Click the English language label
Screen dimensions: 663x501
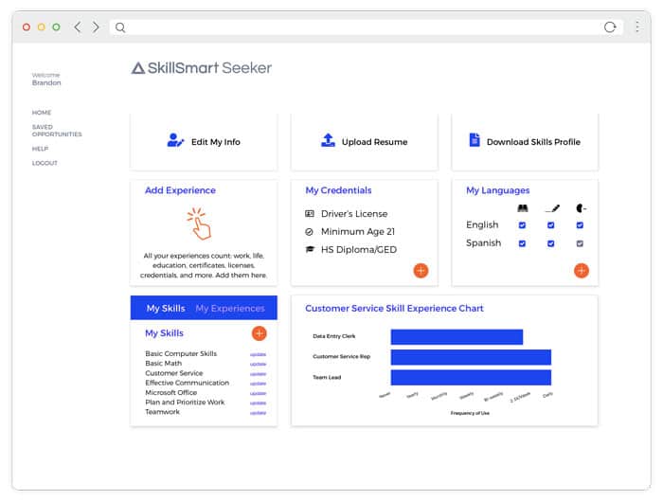(482, 224)
